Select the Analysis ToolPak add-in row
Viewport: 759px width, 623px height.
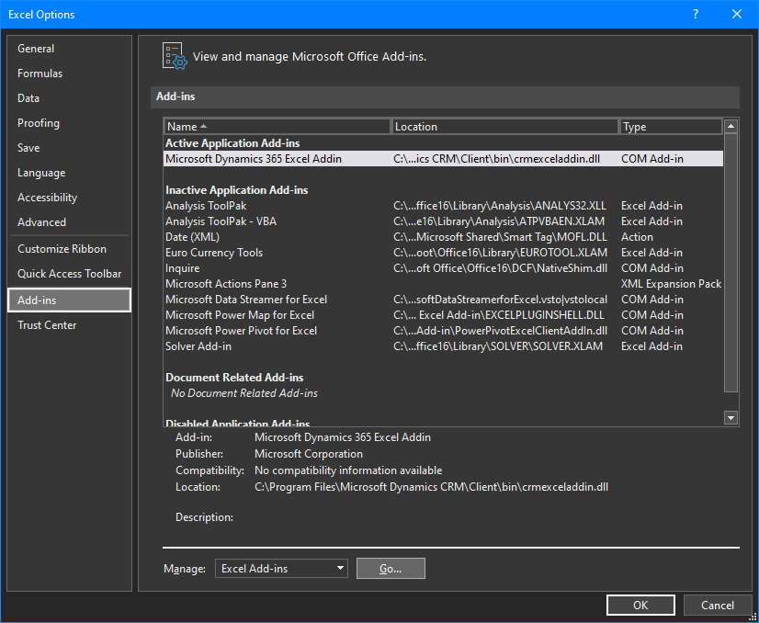tap(444, 206)
